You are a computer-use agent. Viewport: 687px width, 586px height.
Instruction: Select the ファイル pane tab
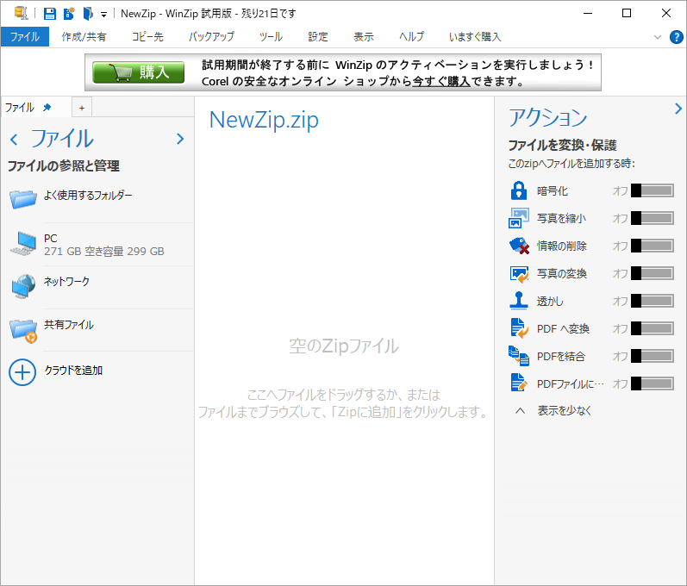click(x=36, y=108)
